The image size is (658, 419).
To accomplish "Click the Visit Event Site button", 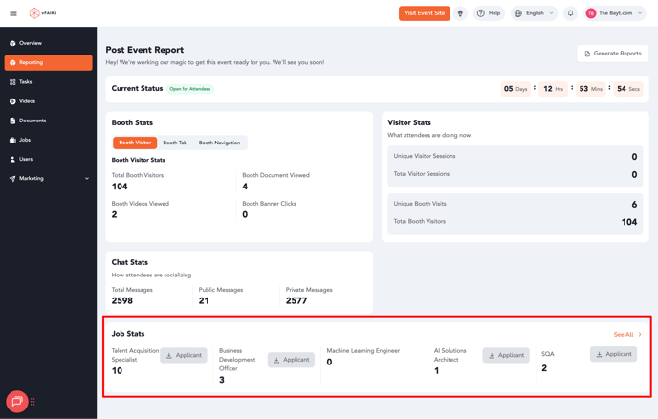I will point(424,13).
